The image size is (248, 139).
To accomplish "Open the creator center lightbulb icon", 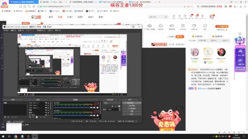I will coord(202,16).
